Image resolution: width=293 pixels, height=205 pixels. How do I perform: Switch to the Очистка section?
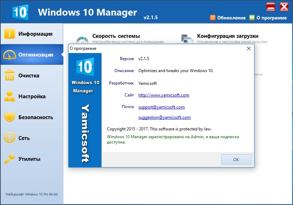point(32,75)
